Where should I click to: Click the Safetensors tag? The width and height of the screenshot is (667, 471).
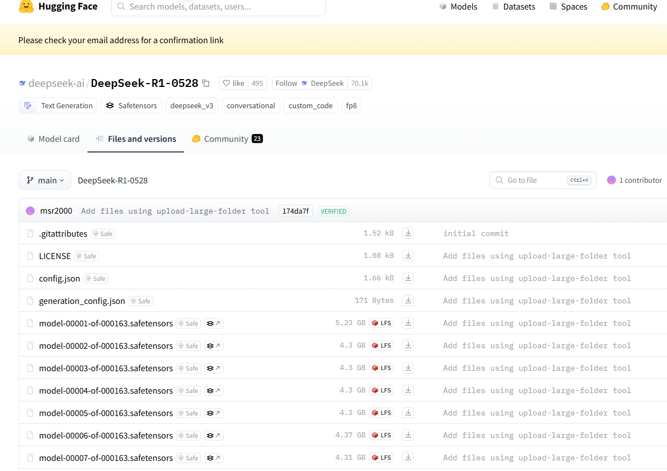tap(132, 106)
